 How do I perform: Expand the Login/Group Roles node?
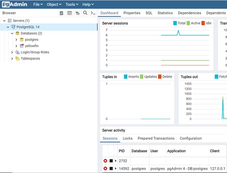point(12,52)
